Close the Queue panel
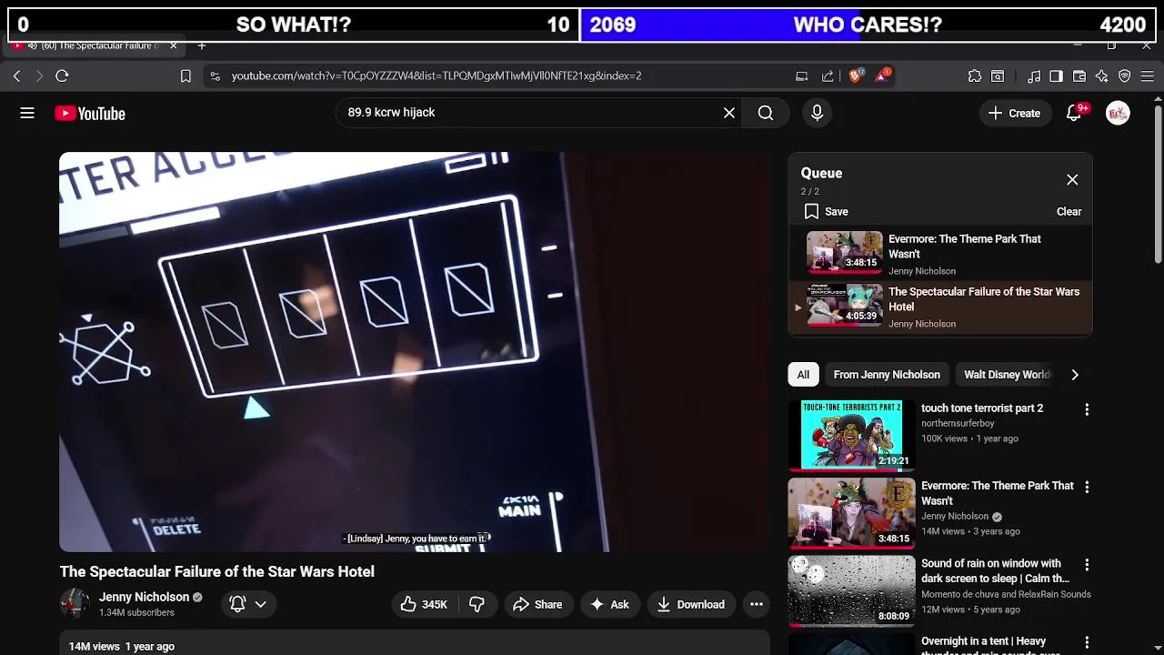Image resolution: width=1164 pixels, height=655 pixels. coord(1072,179)
